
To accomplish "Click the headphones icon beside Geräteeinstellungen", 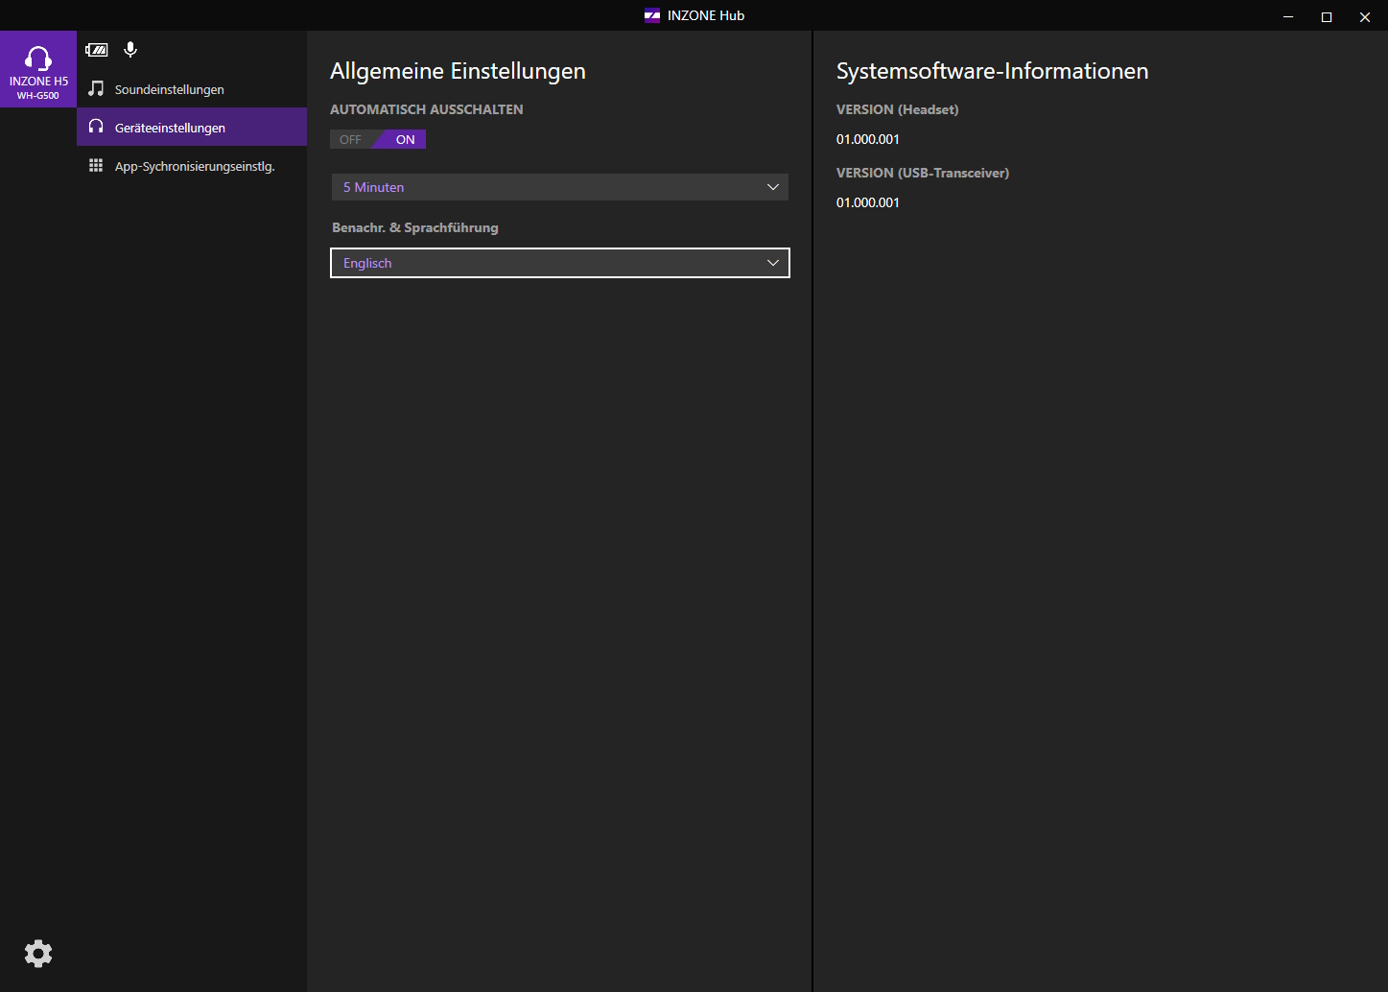I will [96, 127].
